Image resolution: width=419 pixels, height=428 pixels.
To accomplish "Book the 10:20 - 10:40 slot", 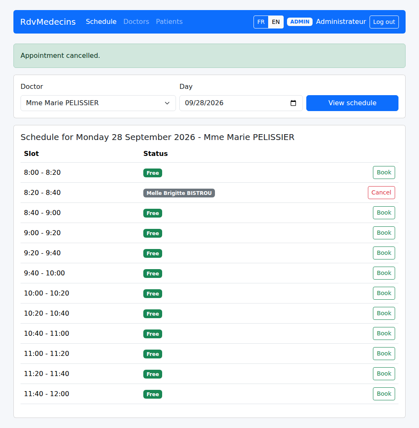I will 384,314.
